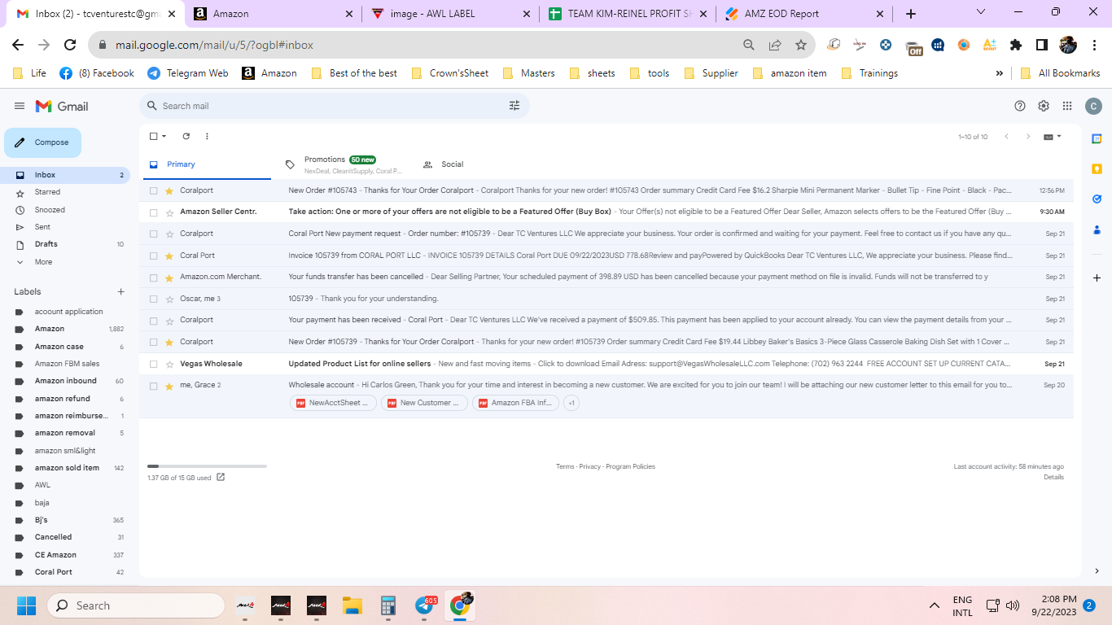Star the Vegas Wholesale email
1112x625 pixels.
point(169,364)
